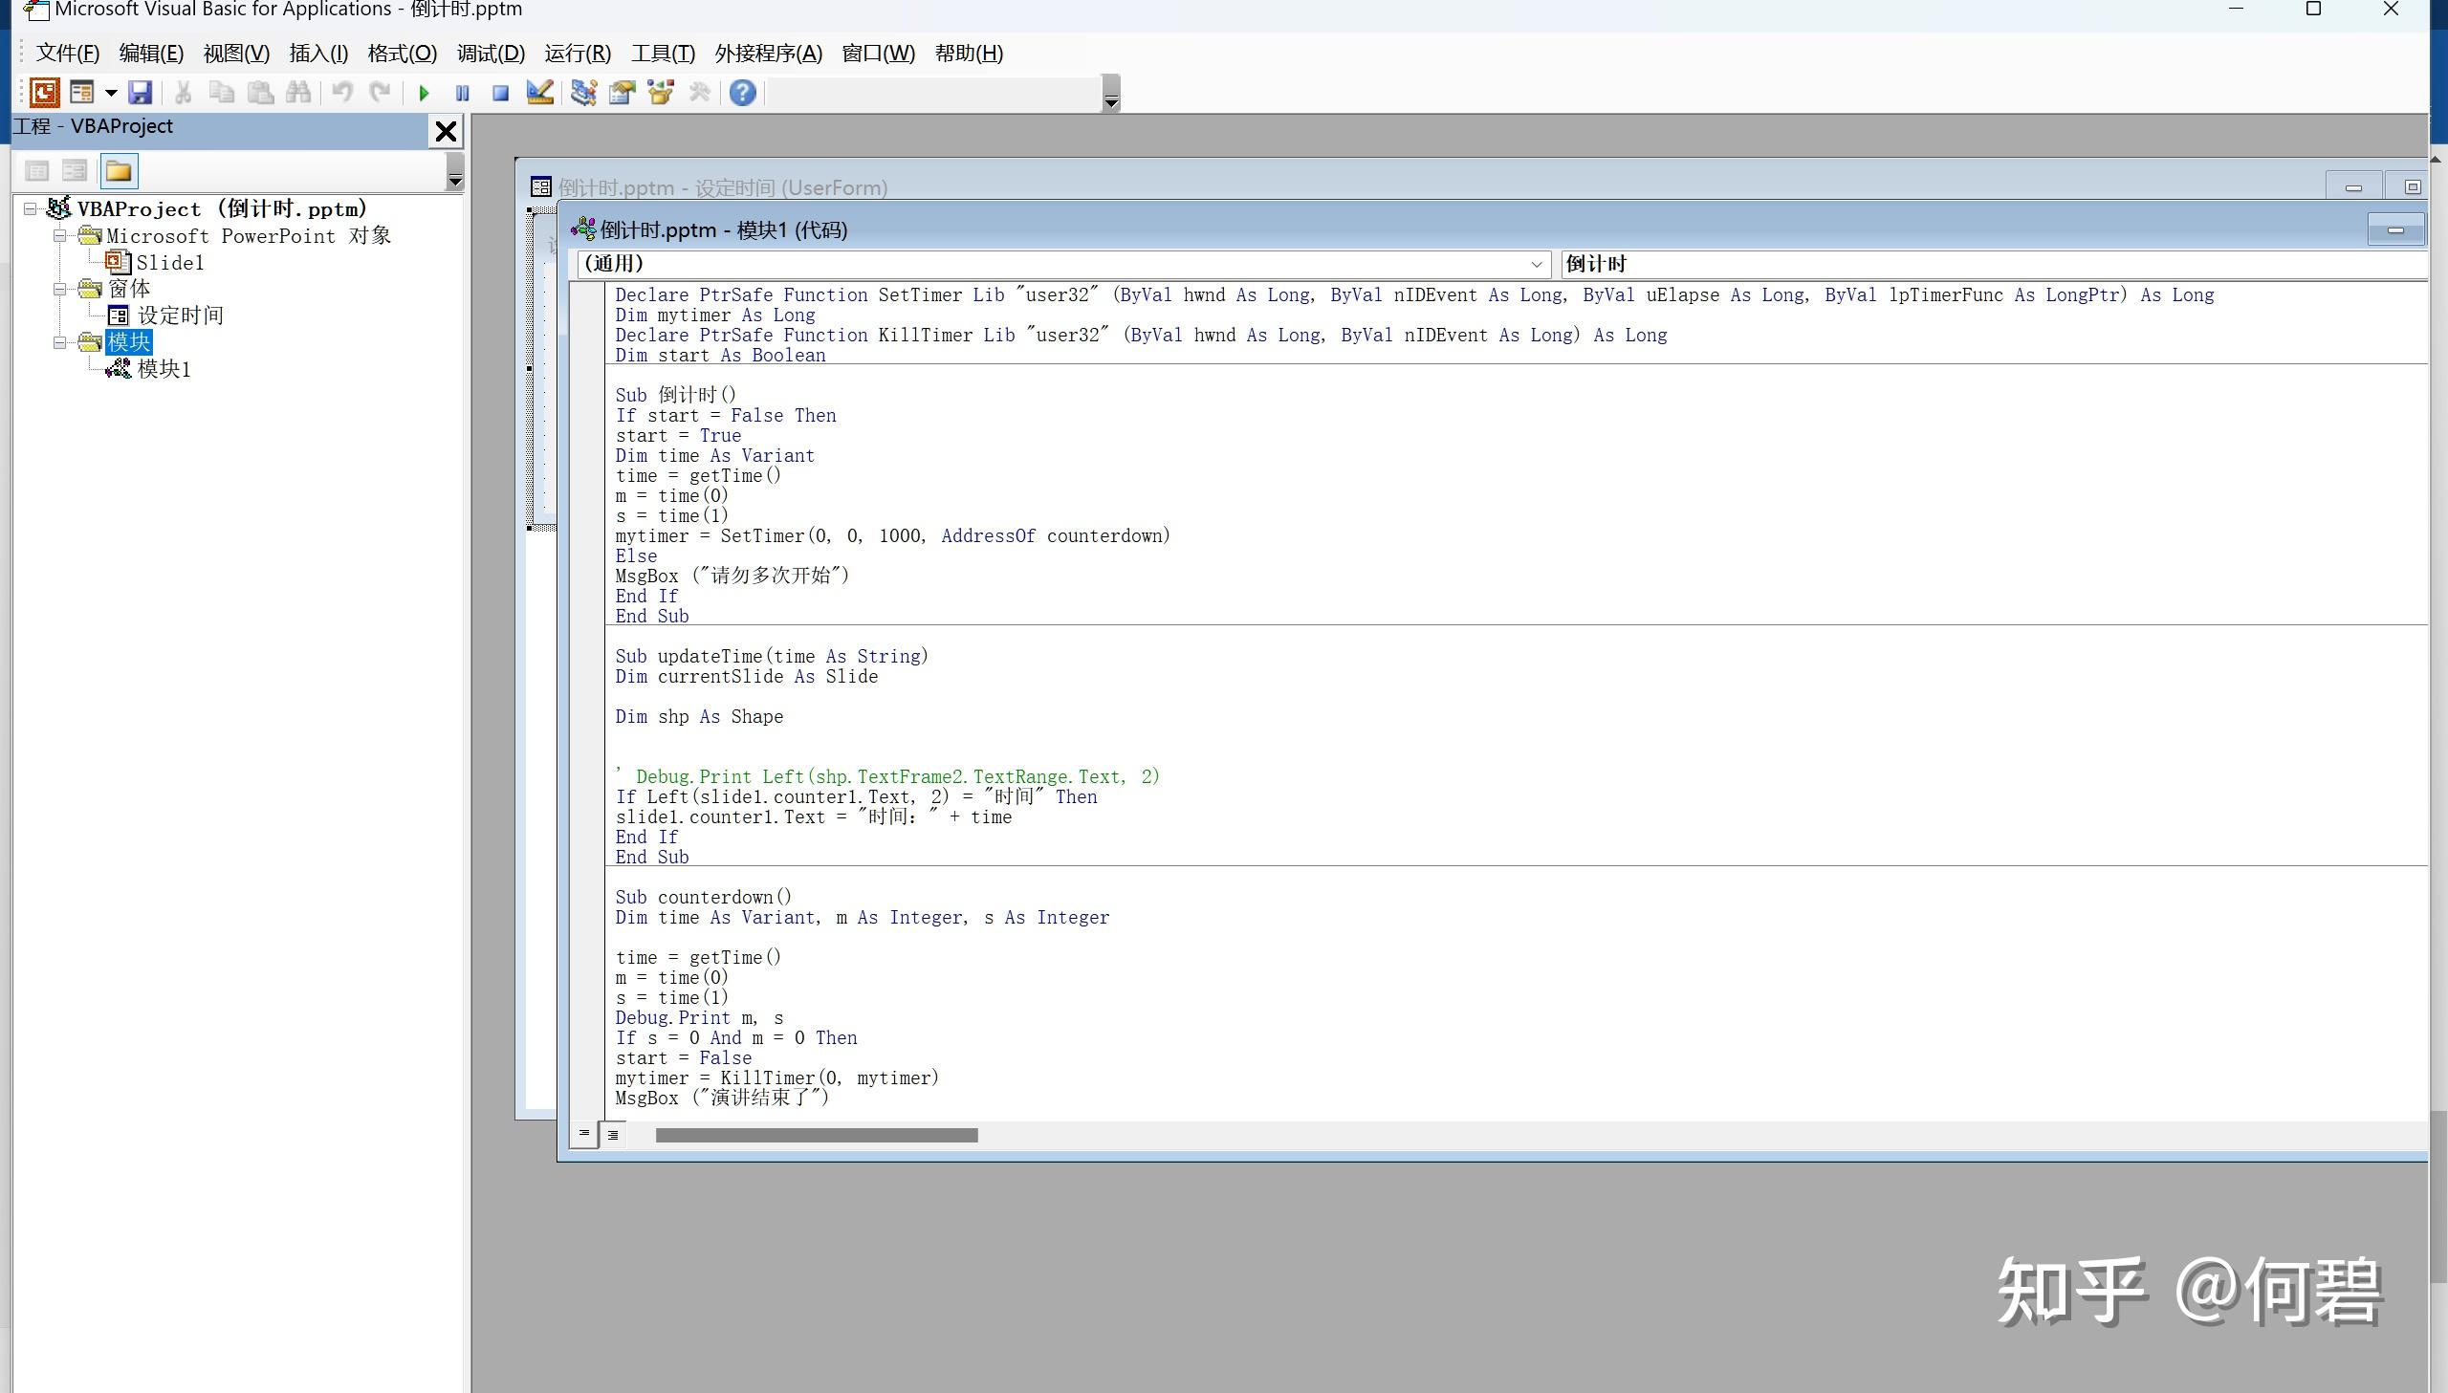Viewport: 2448px width, 1393px height.
Task: Toggle Folders view in project panel
Action: (x=119, y=171)
